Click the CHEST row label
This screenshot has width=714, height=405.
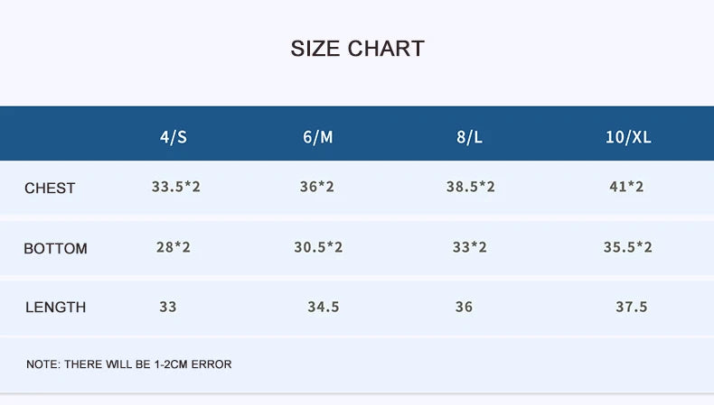tap(50, 189)
